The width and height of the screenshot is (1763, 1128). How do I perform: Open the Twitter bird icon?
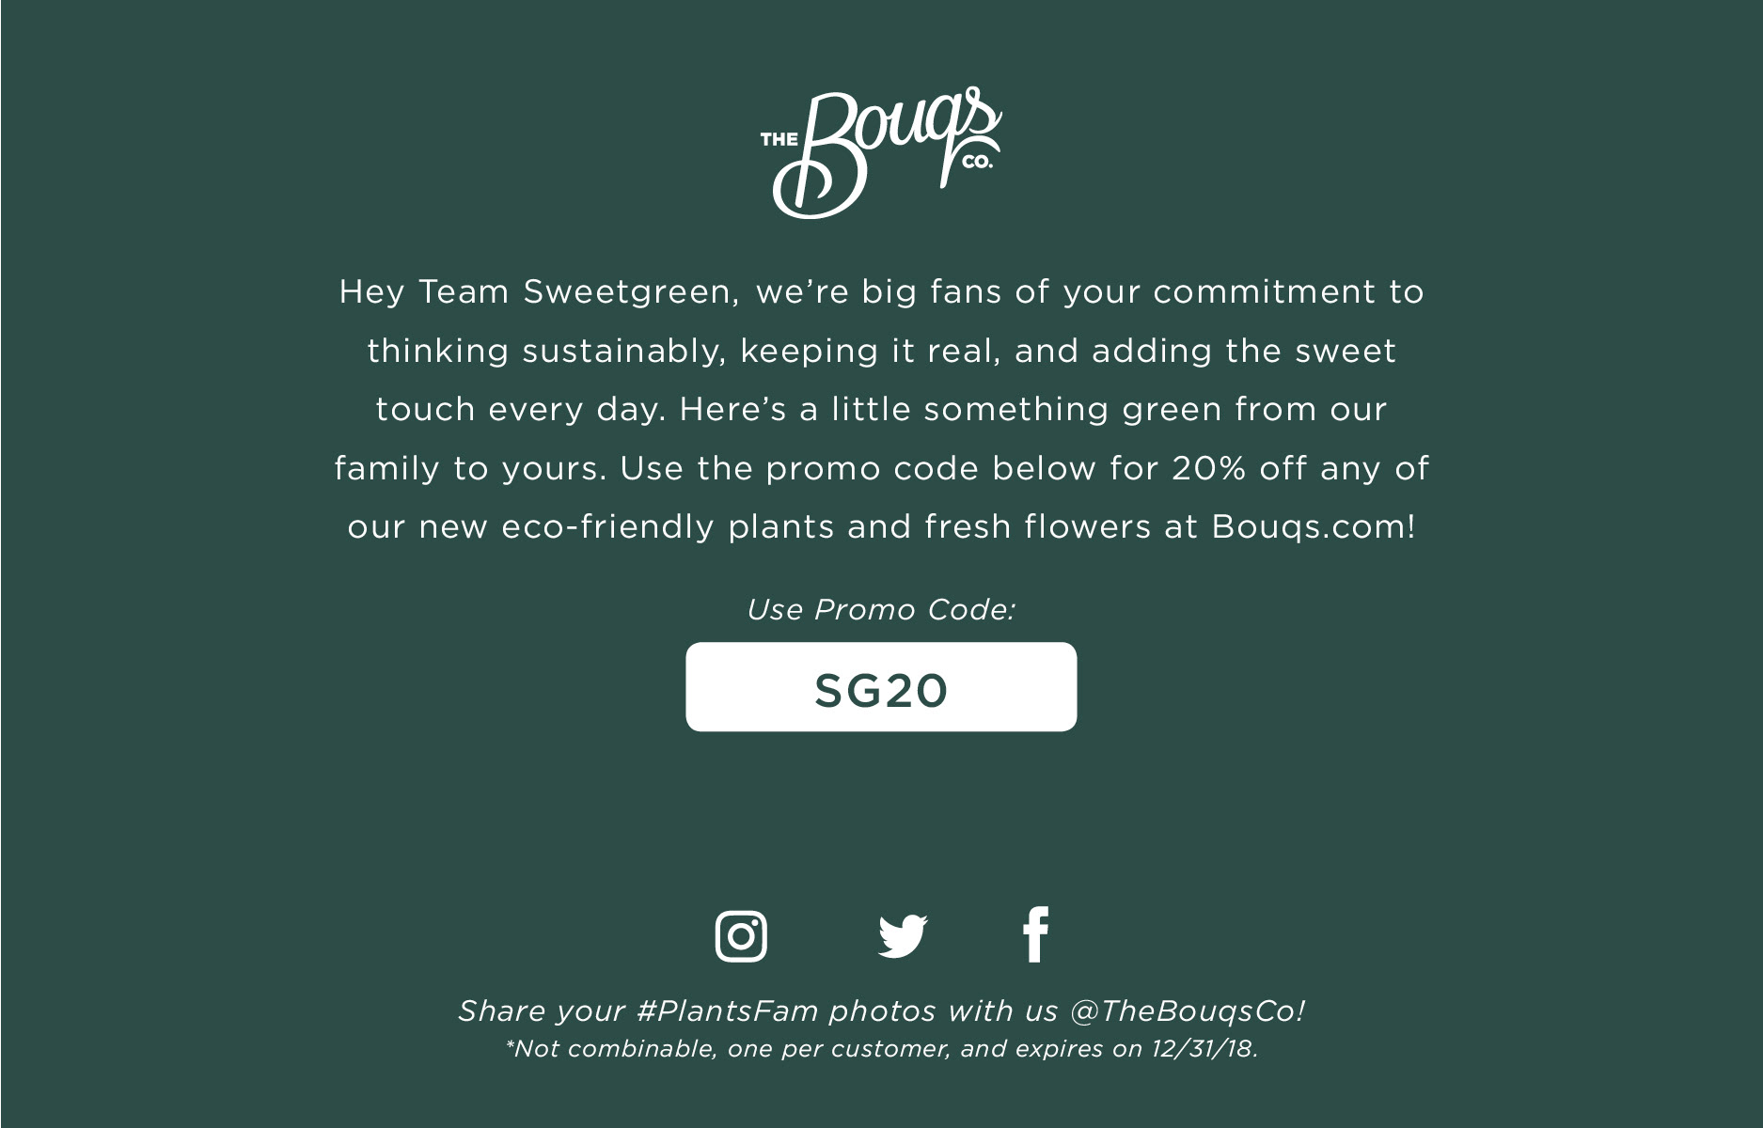click(903, 936)
